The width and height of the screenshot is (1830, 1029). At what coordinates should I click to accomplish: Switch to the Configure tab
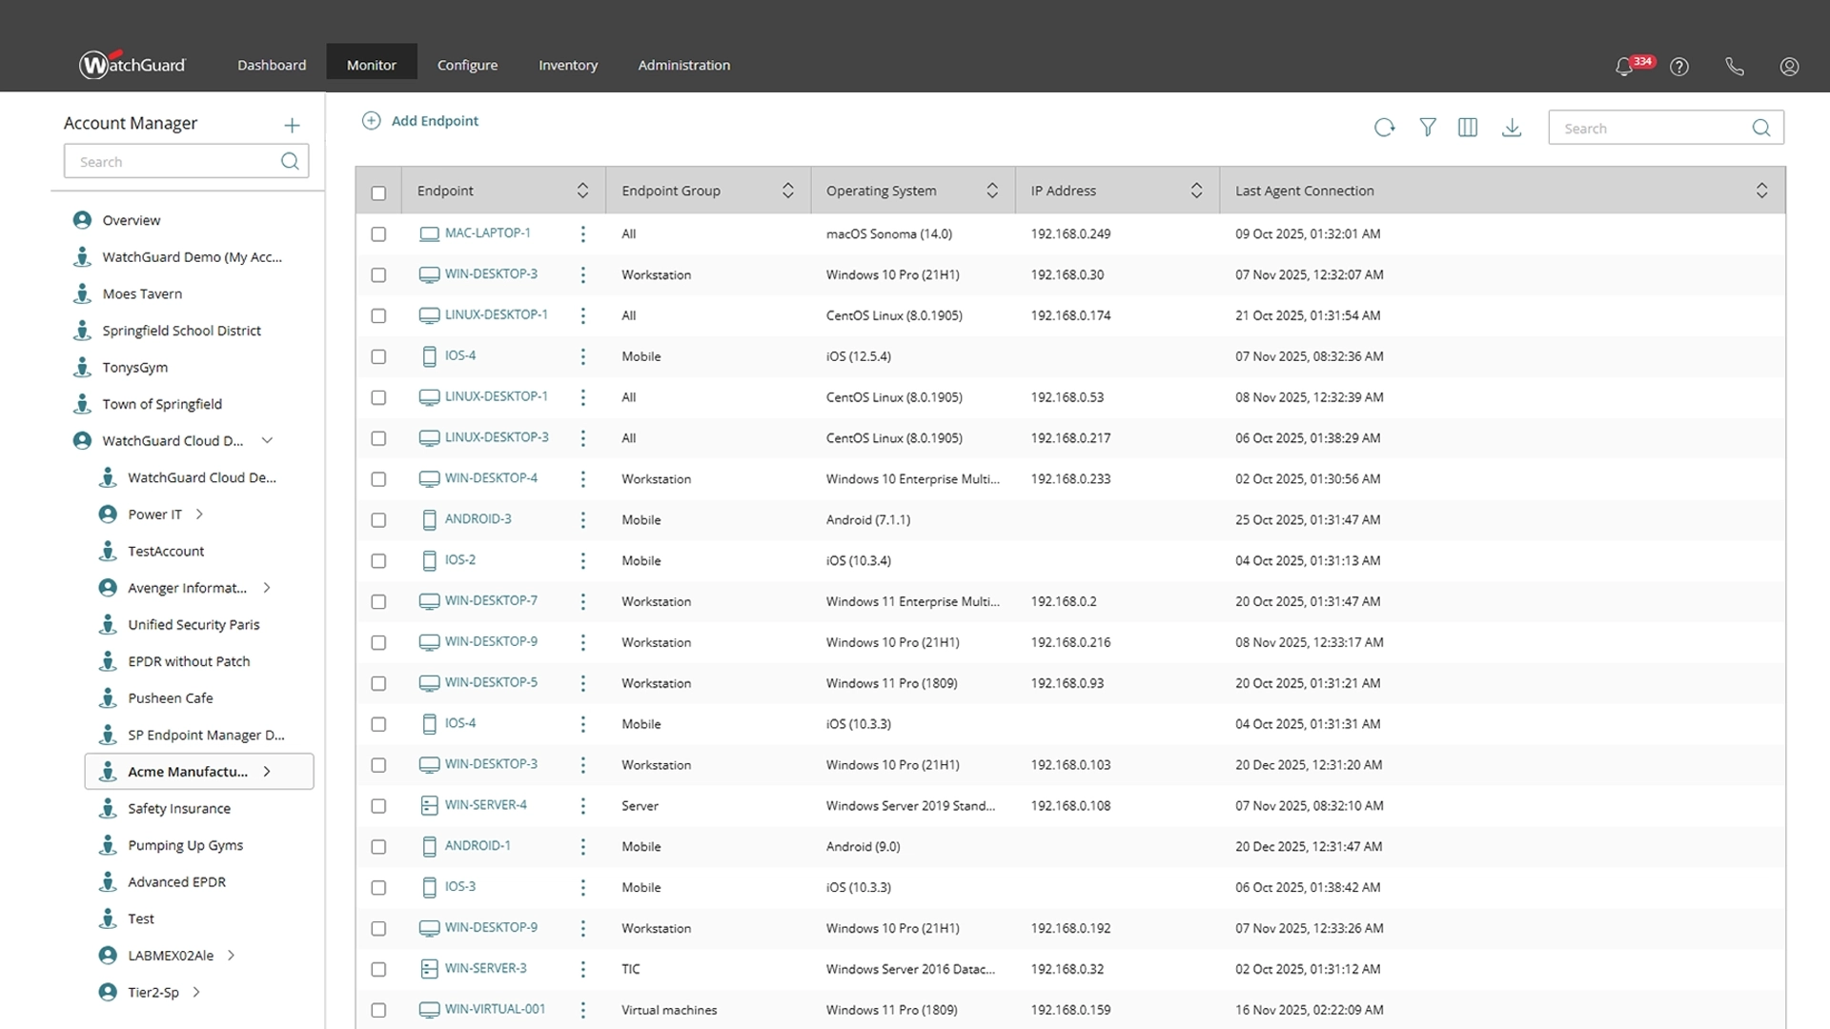467,65
